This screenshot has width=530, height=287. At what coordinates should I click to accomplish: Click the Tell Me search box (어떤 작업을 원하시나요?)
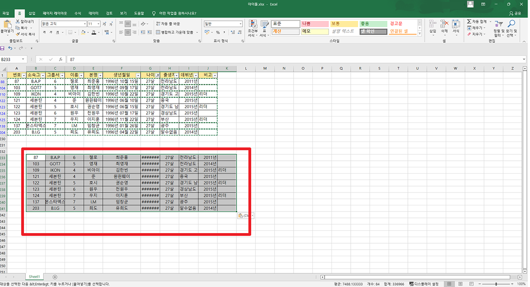(x=174, y=13)
